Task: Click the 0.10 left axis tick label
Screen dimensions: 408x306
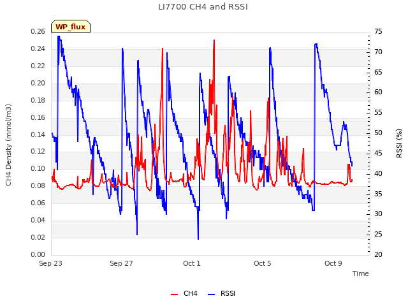Action: (x=38, y=168)
